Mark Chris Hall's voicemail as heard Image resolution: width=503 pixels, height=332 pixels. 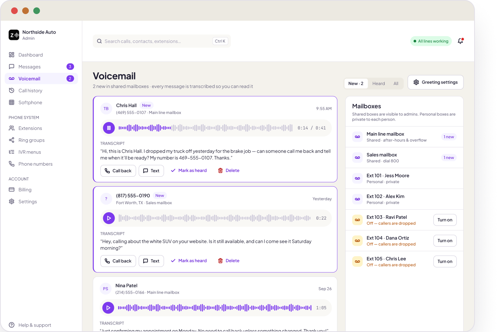[189, 170]
